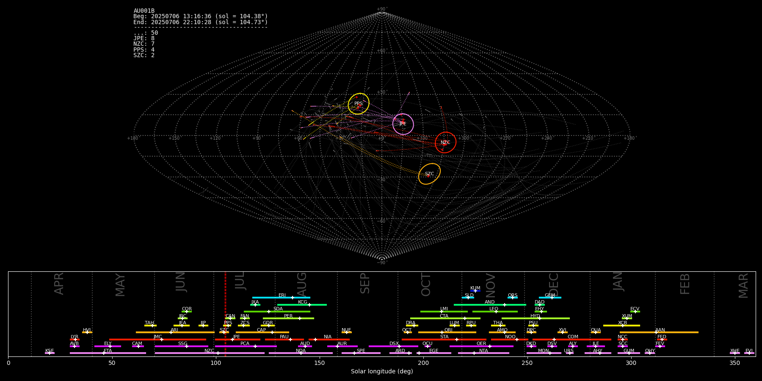Click the yellow PPS radiant circle on sky map
Screen dimensions: 762x381
point(359,104)
